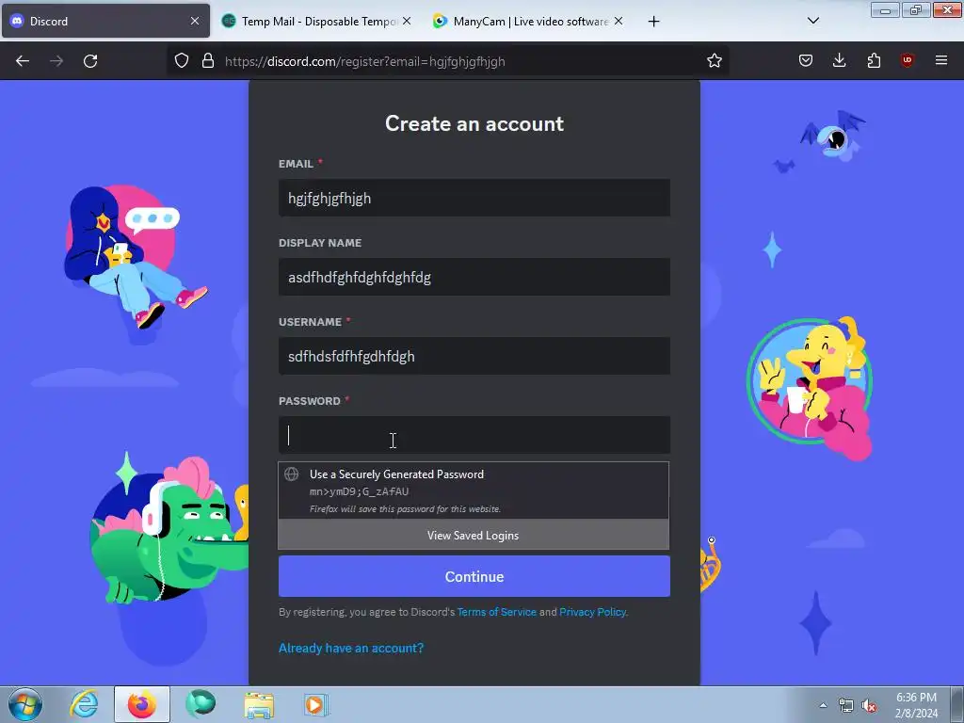Image resolution: width=964 pixels, height=723 pixels.
Task: Bookmark this page with the star icon
Action: pos(714,61)
